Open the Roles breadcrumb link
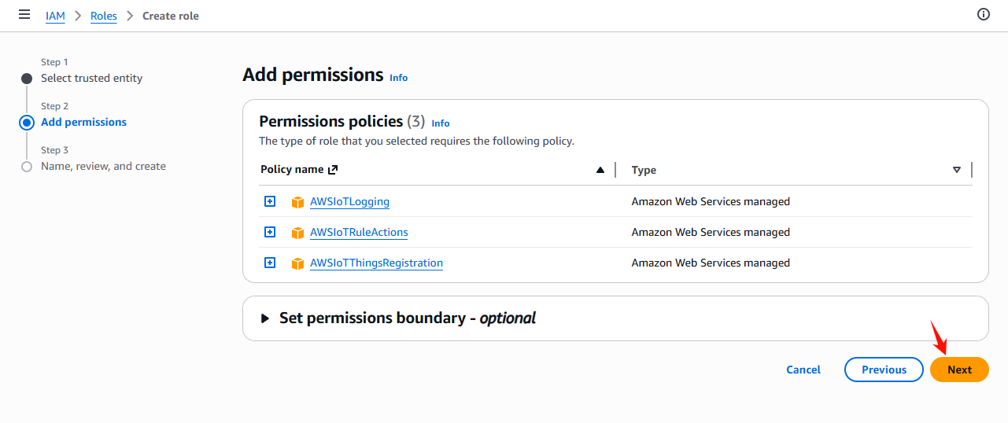The height and width of the screenshot is (423, 1008). point(104,16)
